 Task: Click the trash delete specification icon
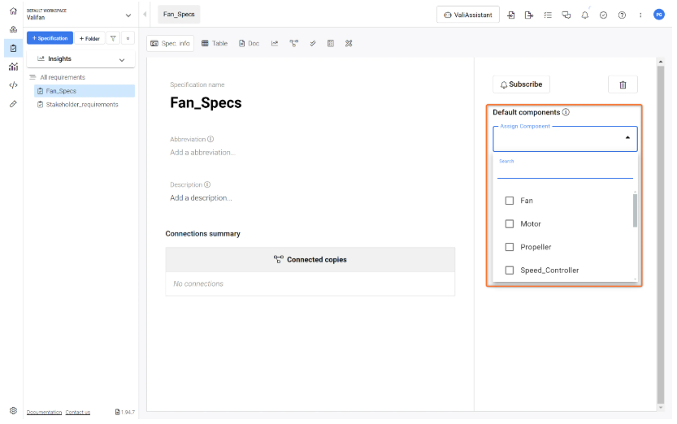[623, 84]
